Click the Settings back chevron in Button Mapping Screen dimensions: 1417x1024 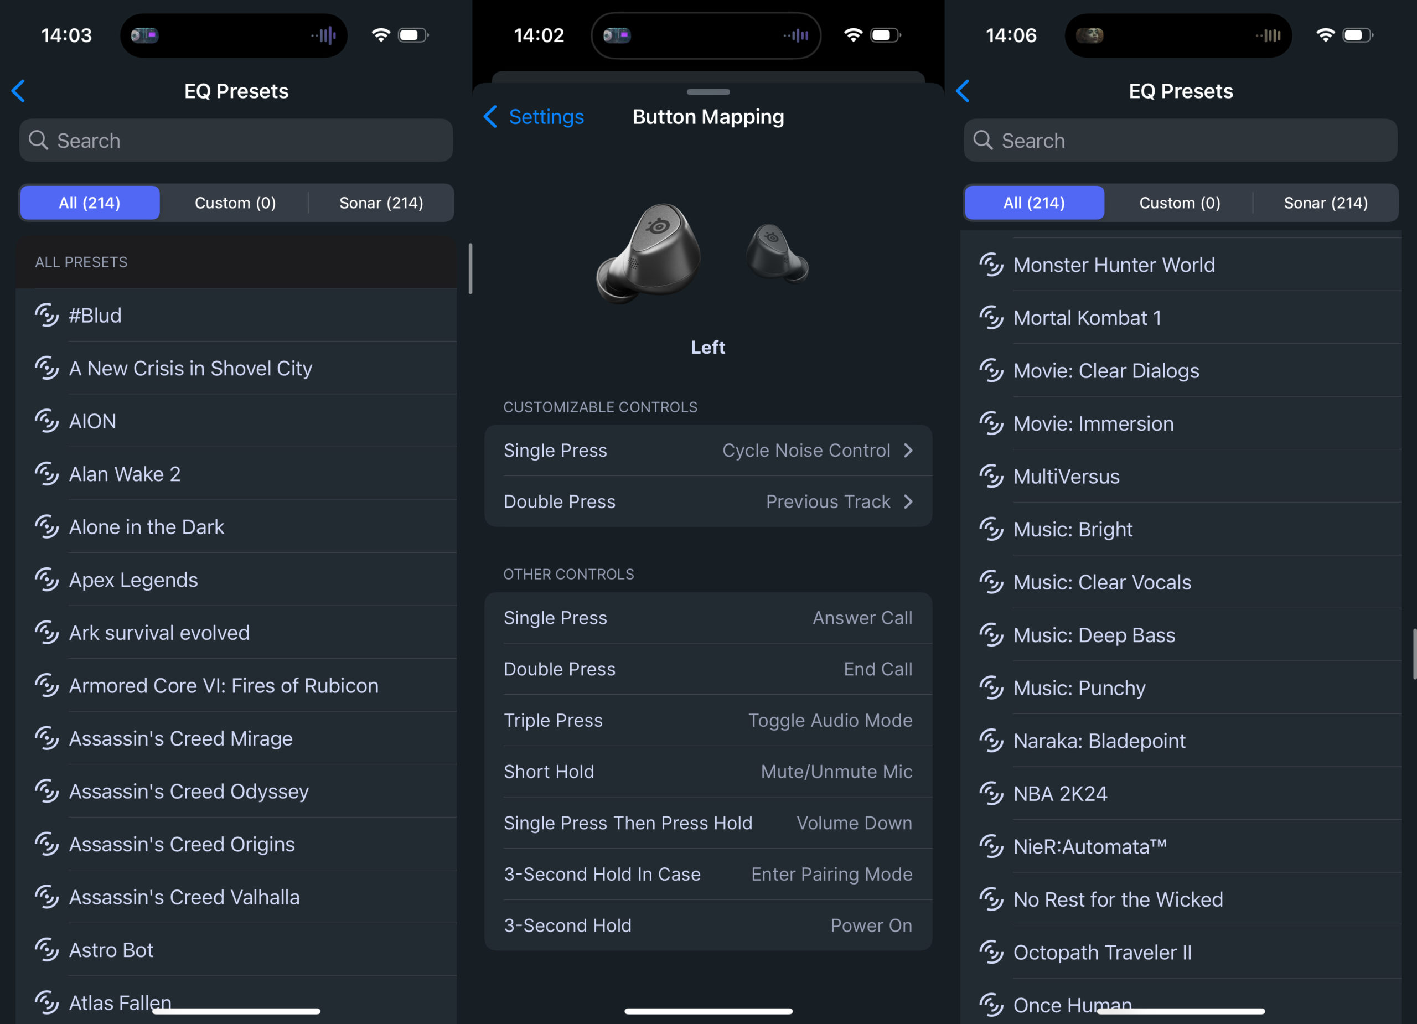490,117
